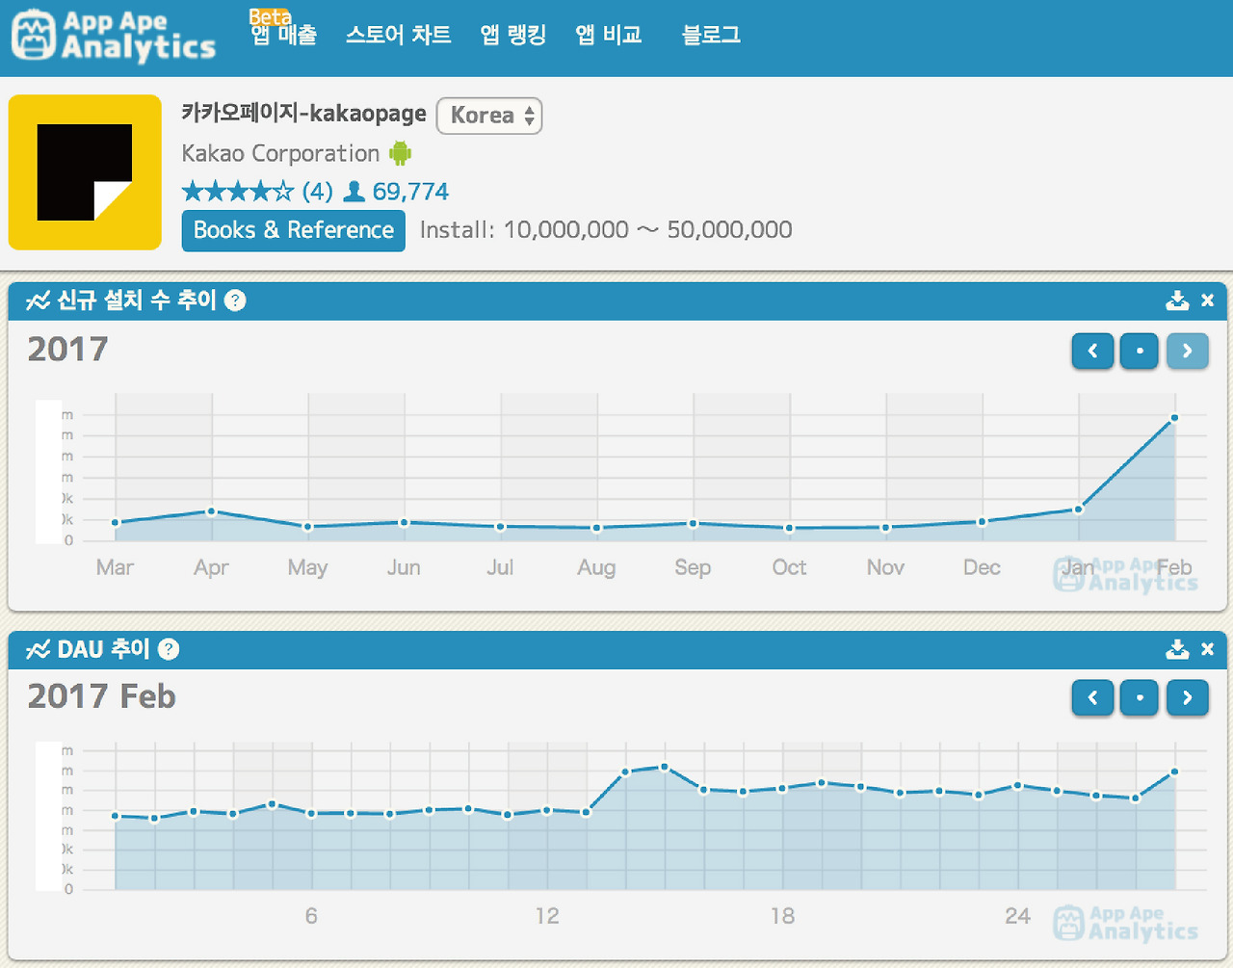Click the Sep data point in install chart
Screen dimensions: 1233x968
[693, 524]
